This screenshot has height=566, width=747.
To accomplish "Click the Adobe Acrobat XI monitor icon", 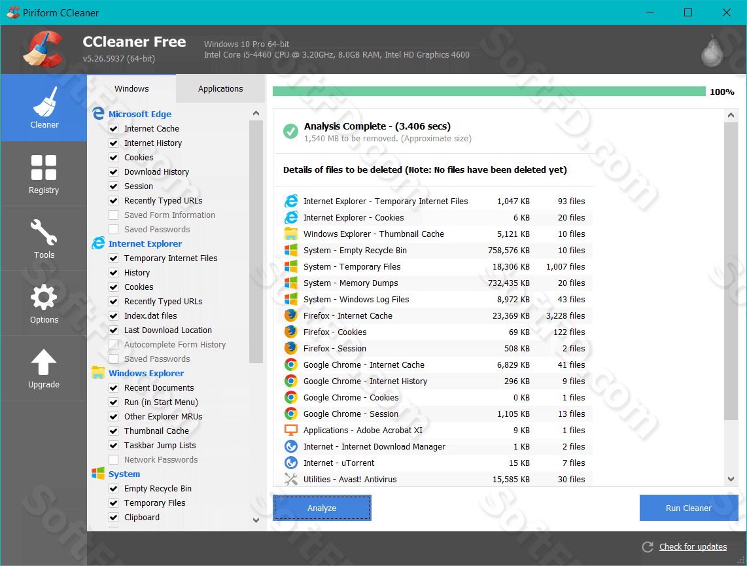I will (x=291, y=430).
